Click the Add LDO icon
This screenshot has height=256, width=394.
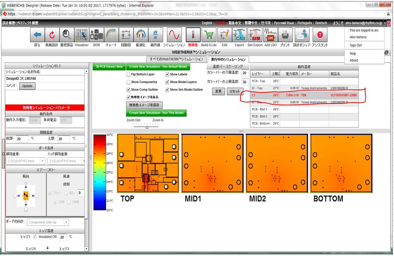click(270, 35)
